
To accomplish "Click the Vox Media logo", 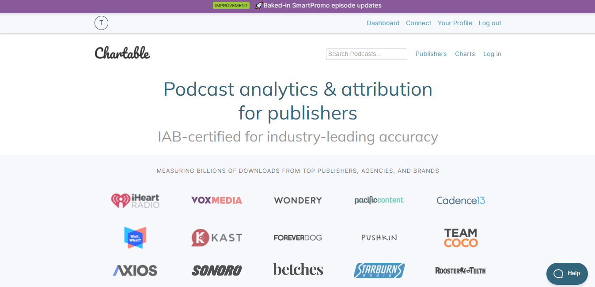I will 216,200.
